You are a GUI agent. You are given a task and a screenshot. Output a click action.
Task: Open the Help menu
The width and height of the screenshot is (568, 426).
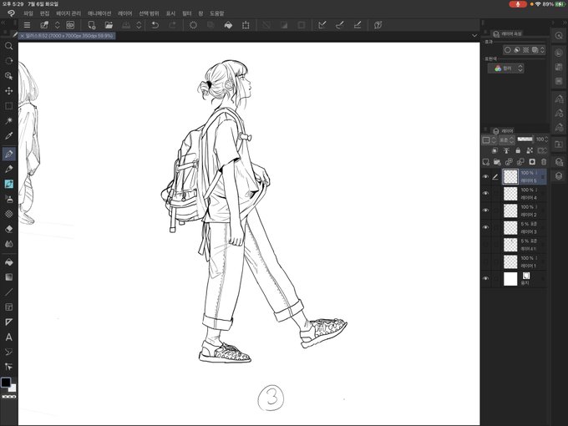point(217,13)
